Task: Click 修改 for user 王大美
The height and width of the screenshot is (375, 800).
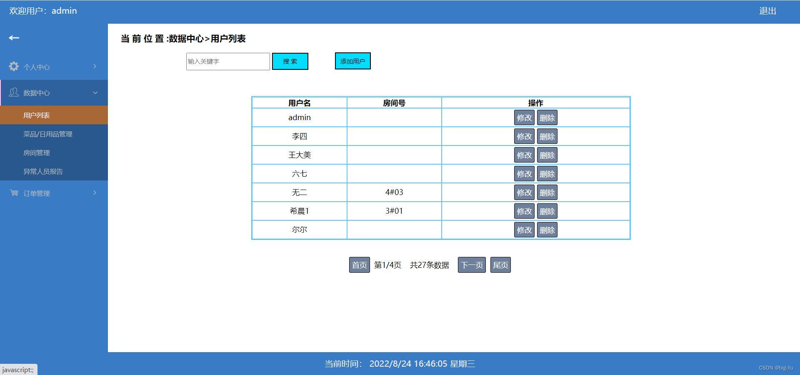Action: point(524,155)
